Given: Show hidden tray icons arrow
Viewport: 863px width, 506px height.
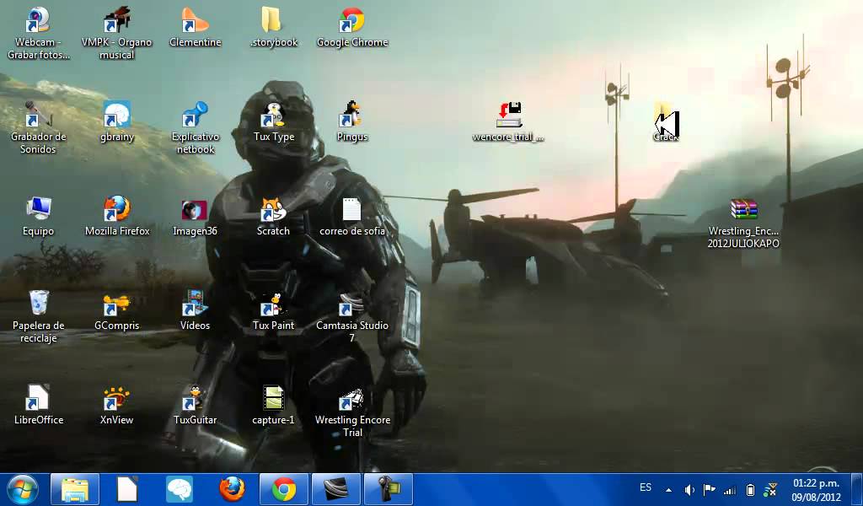Looking at the screenshot, I should [668, 489].
